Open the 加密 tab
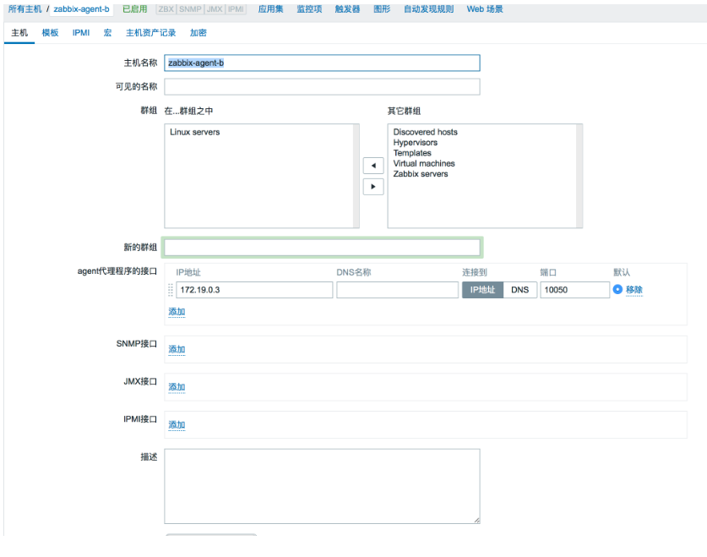707x557 pixels. pyautogui.click(x=198, y=33)
